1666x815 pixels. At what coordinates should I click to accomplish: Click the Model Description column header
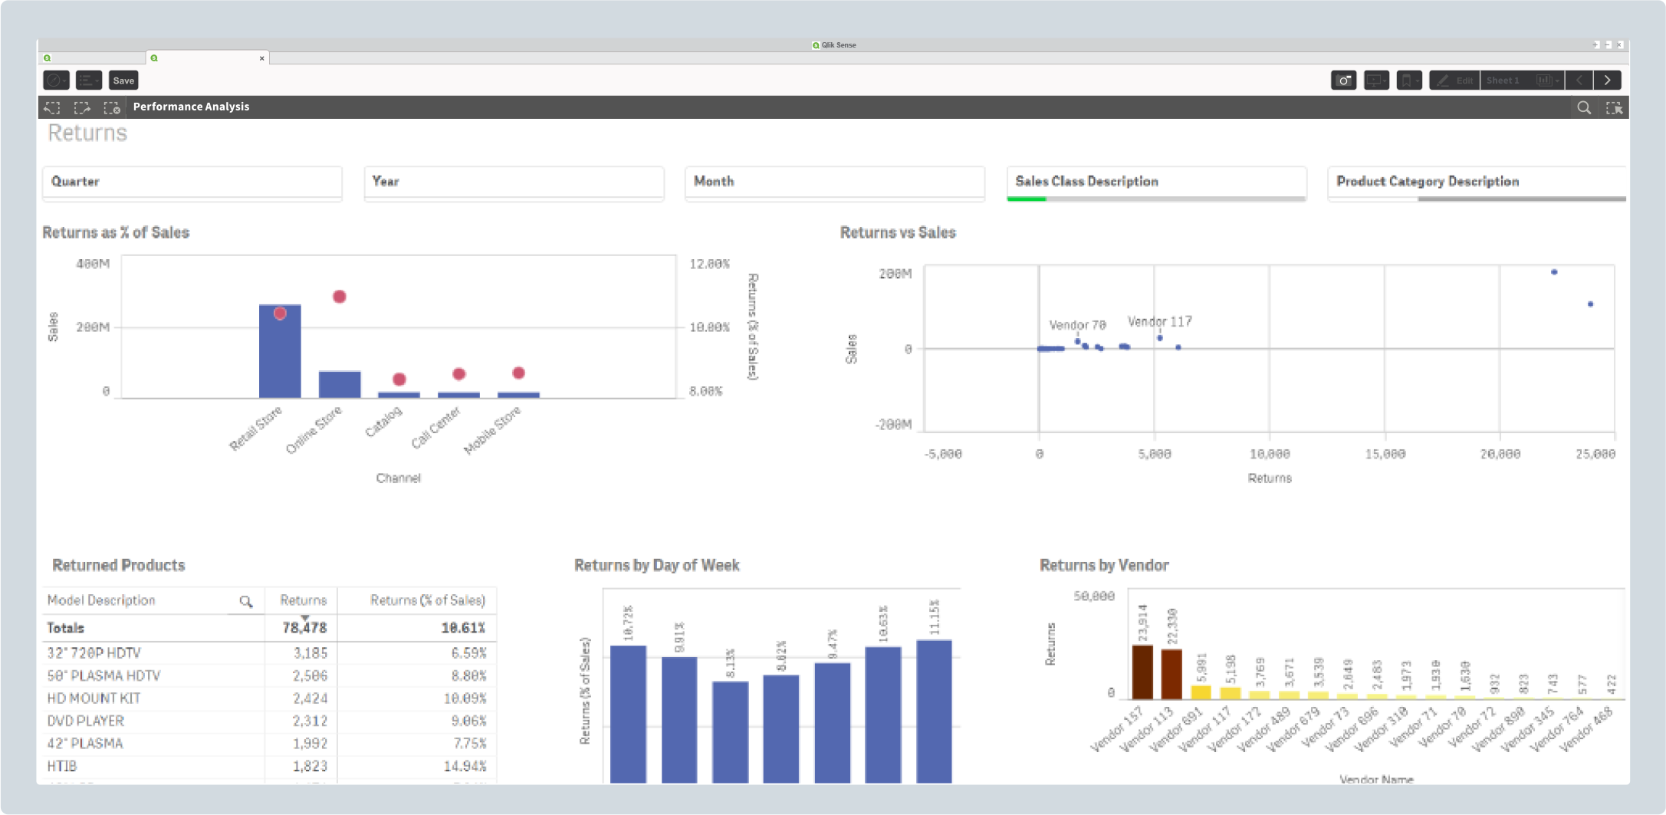pyautogui.click(x=101, y=600)
